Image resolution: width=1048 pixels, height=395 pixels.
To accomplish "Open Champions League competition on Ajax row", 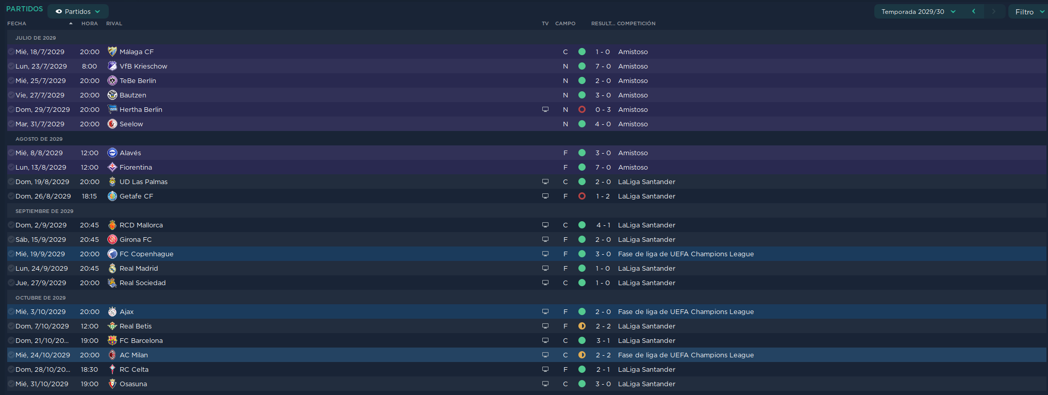I will coord(686,311).
